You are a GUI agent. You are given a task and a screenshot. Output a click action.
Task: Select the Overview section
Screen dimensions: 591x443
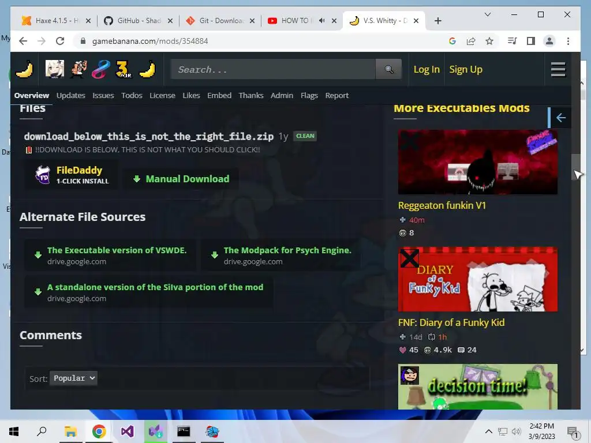coord(32,95)
